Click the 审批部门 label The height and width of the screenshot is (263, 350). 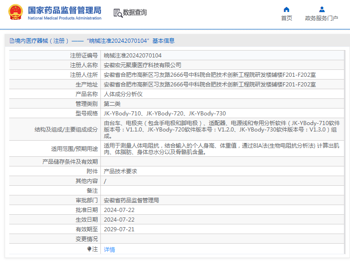tap(87, 200)
